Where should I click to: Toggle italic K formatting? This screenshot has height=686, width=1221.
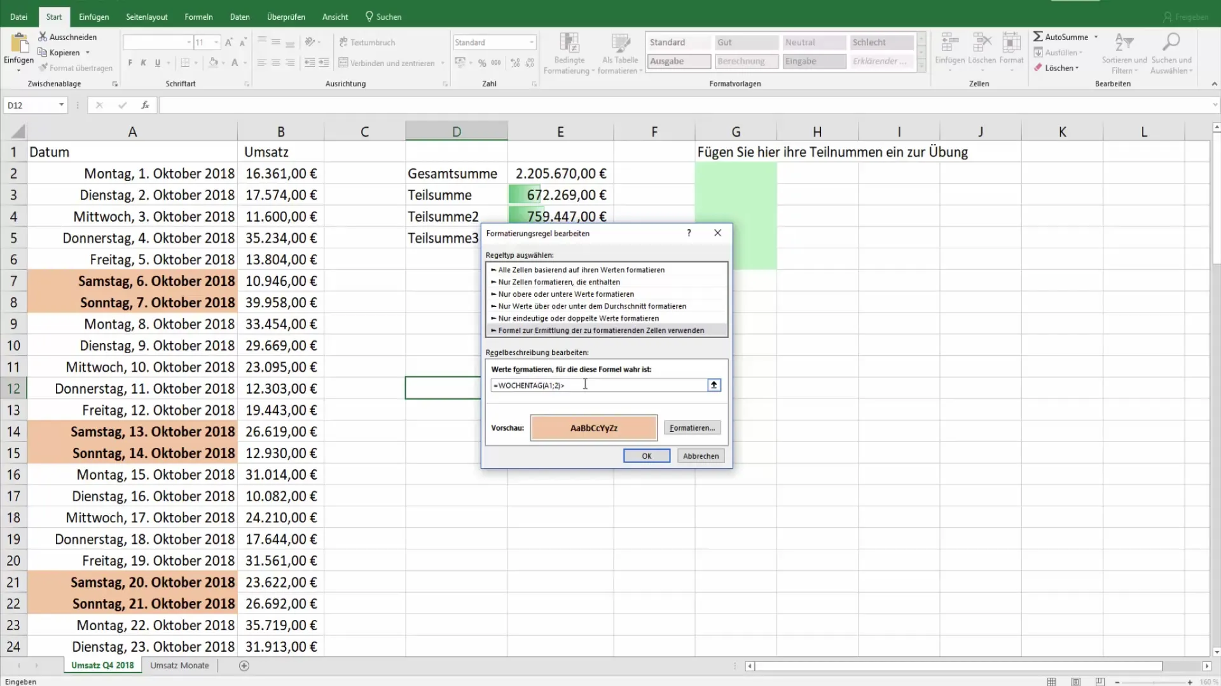tap(144, 63)
